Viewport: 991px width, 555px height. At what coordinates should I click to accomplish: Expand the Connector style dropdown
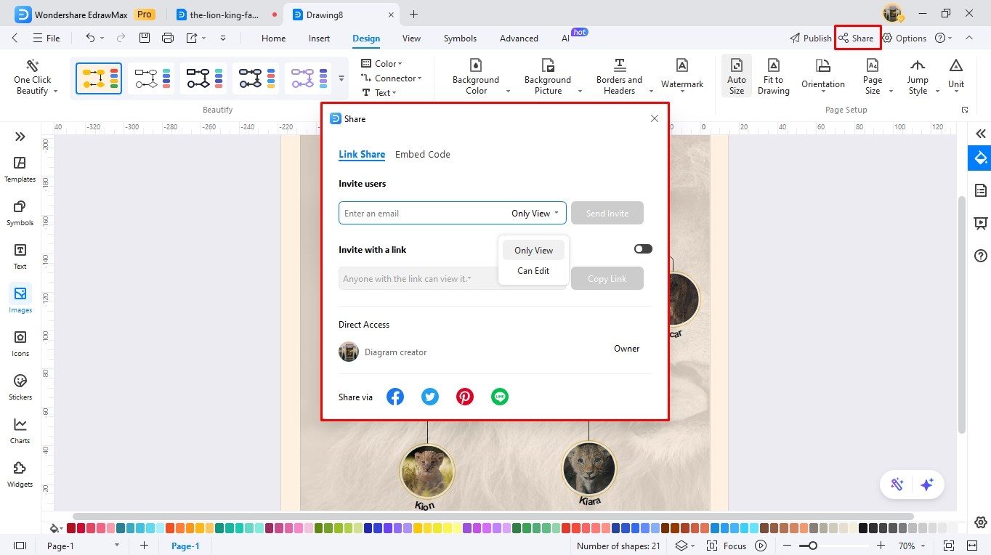pos(392,78)
